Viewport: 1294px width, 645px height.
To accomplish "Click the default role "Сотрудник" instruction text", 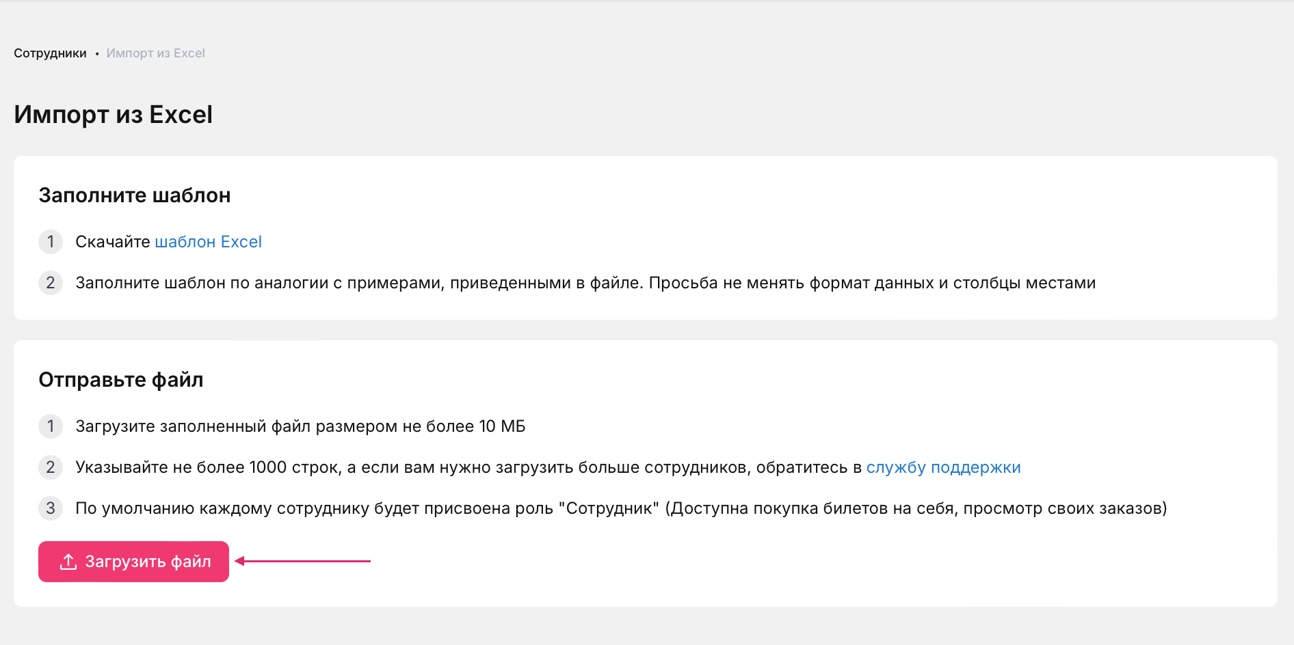I will (x=620, y=508).
